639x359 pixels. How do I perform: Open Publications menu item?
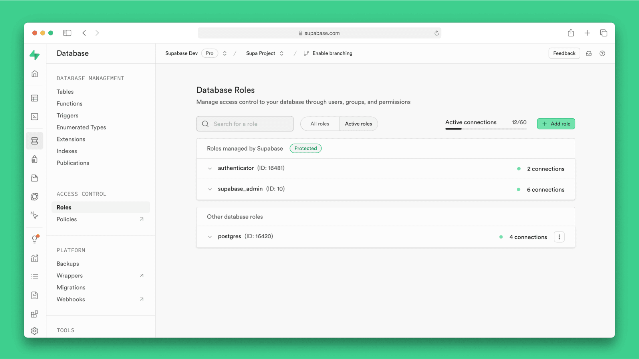pos(73,163)
